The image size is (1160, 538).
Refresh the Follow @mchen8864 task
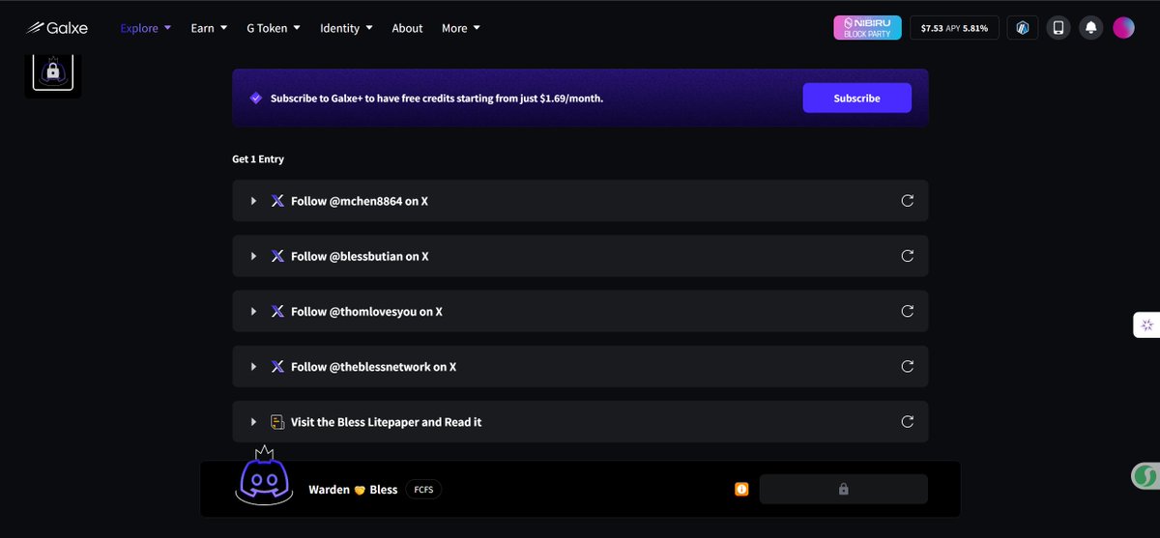coord(907,201)
